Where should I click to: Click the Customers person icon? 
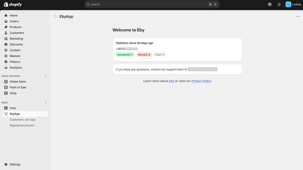pos(6,33)
